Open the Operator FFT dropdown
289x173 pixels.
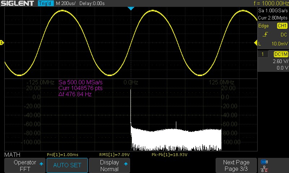point(25,165)
